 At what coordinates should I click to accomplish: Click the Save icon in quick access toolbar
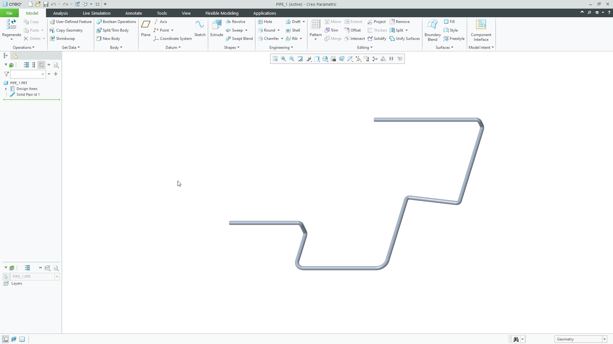(46, 4)
